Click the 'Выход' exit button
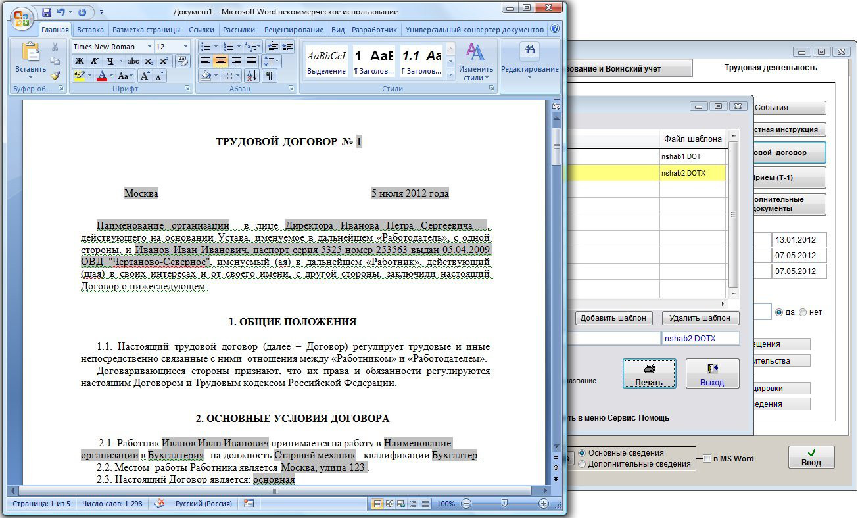This screenshot has height=518, width=858. coord(712,373)
